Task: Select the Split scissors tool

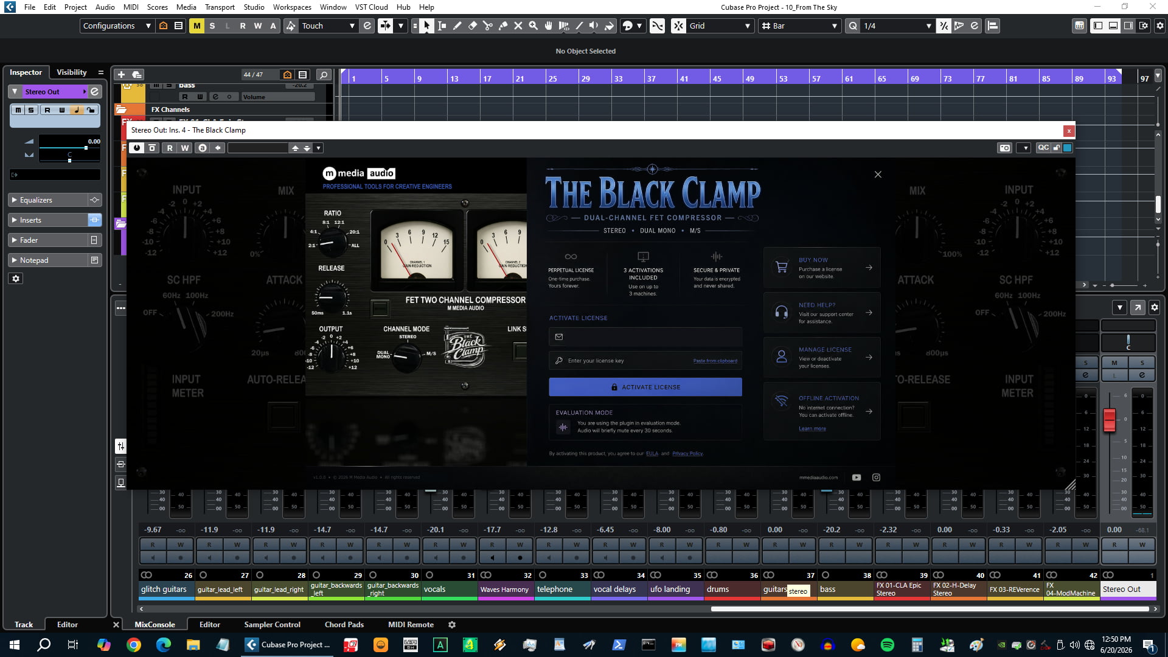Action: tap(487, 26)
